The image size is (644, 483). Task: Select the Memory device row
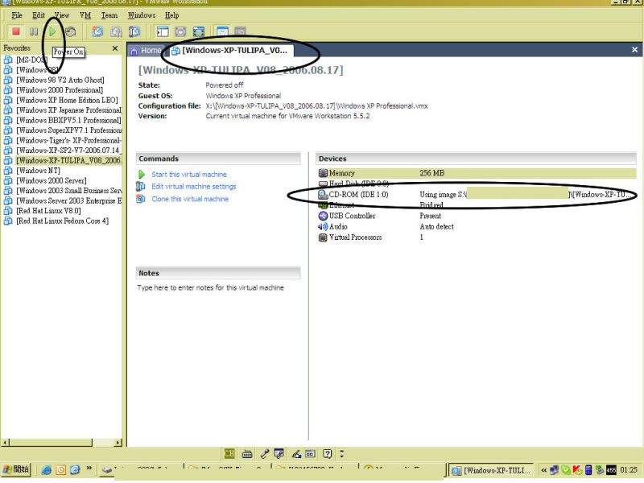point(477,173)
